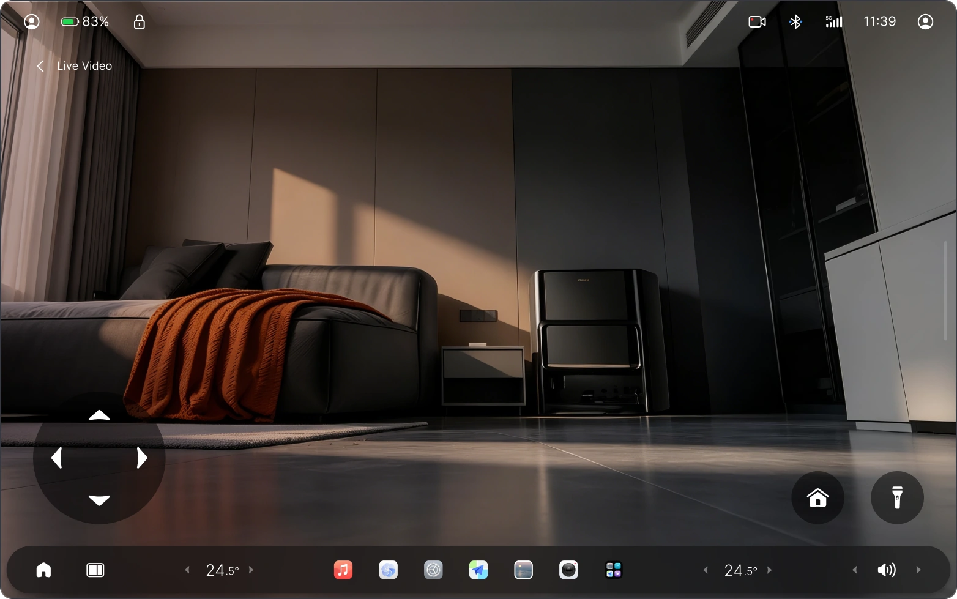The image size is (957, 599).
Task: Mute the speaker volume icon
Action: [x=887, y=570]
